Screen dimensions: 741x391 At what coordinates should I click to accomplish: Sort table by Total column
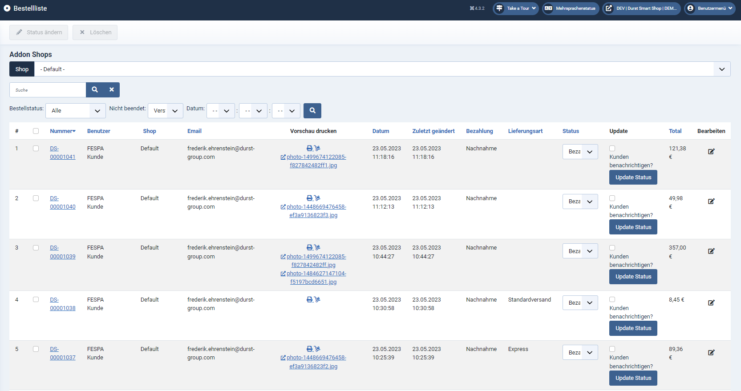675,131
